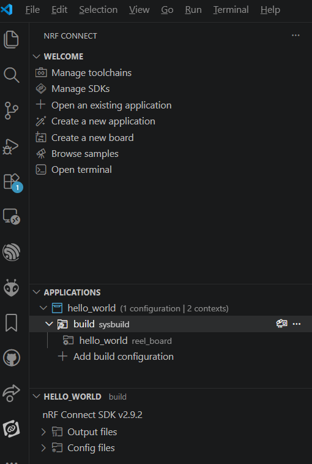Open Run and Debug view
312x464 pixels.
click(x=10, y=146)
